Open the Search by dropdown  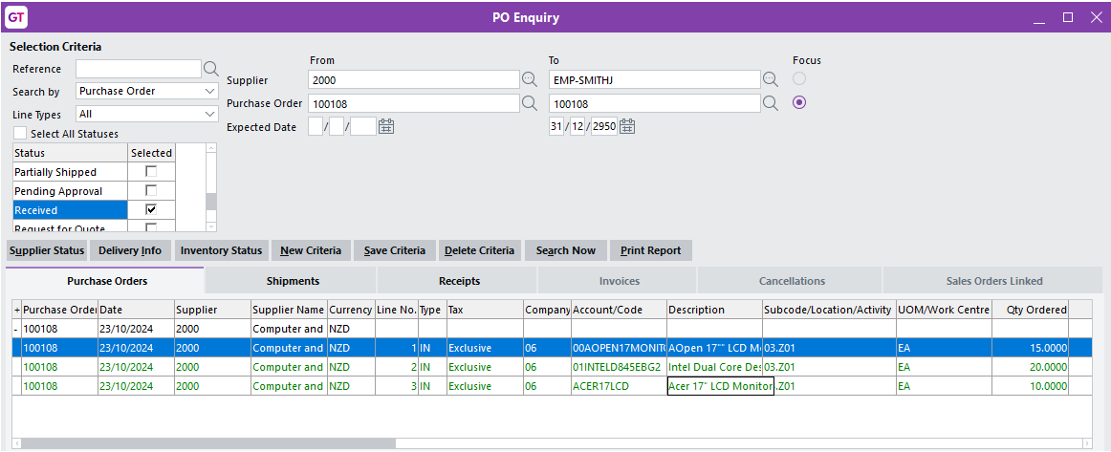click(209, 91)
